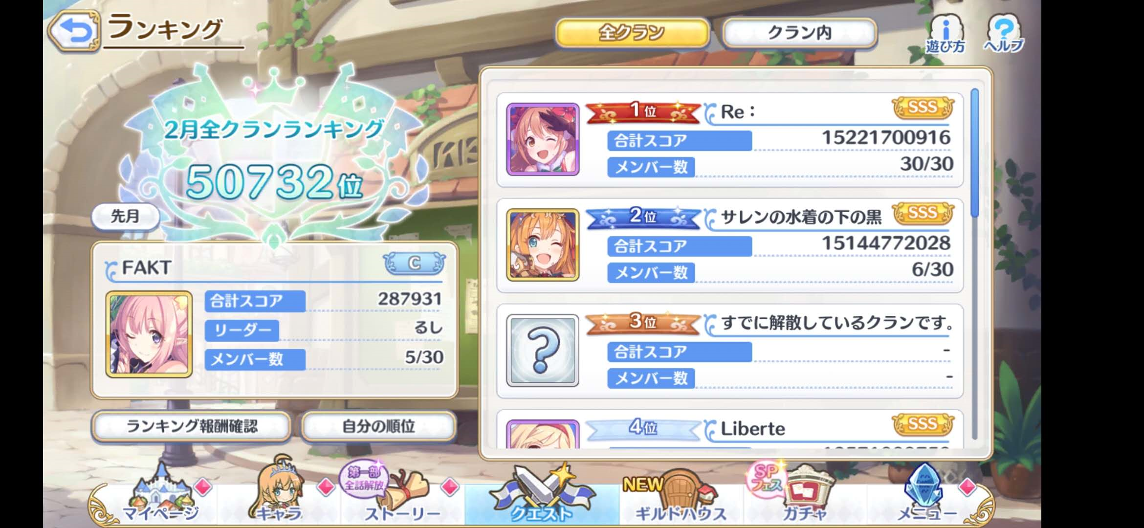
Task: Select the disbanded 3位 clan question mark
Action: (x=543, y=351)
